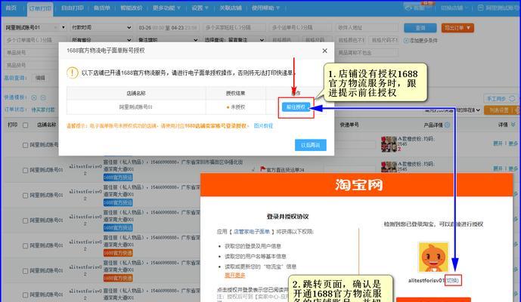Image resolution: width=521 pixels, height=302 pixels.
Task: Check the third 阿里测试账号01 order row checkbox
Action: click(25, 196)
